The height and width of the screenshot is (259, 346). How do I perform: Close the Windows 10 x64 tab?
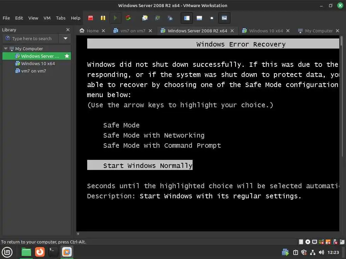(288, 31)
